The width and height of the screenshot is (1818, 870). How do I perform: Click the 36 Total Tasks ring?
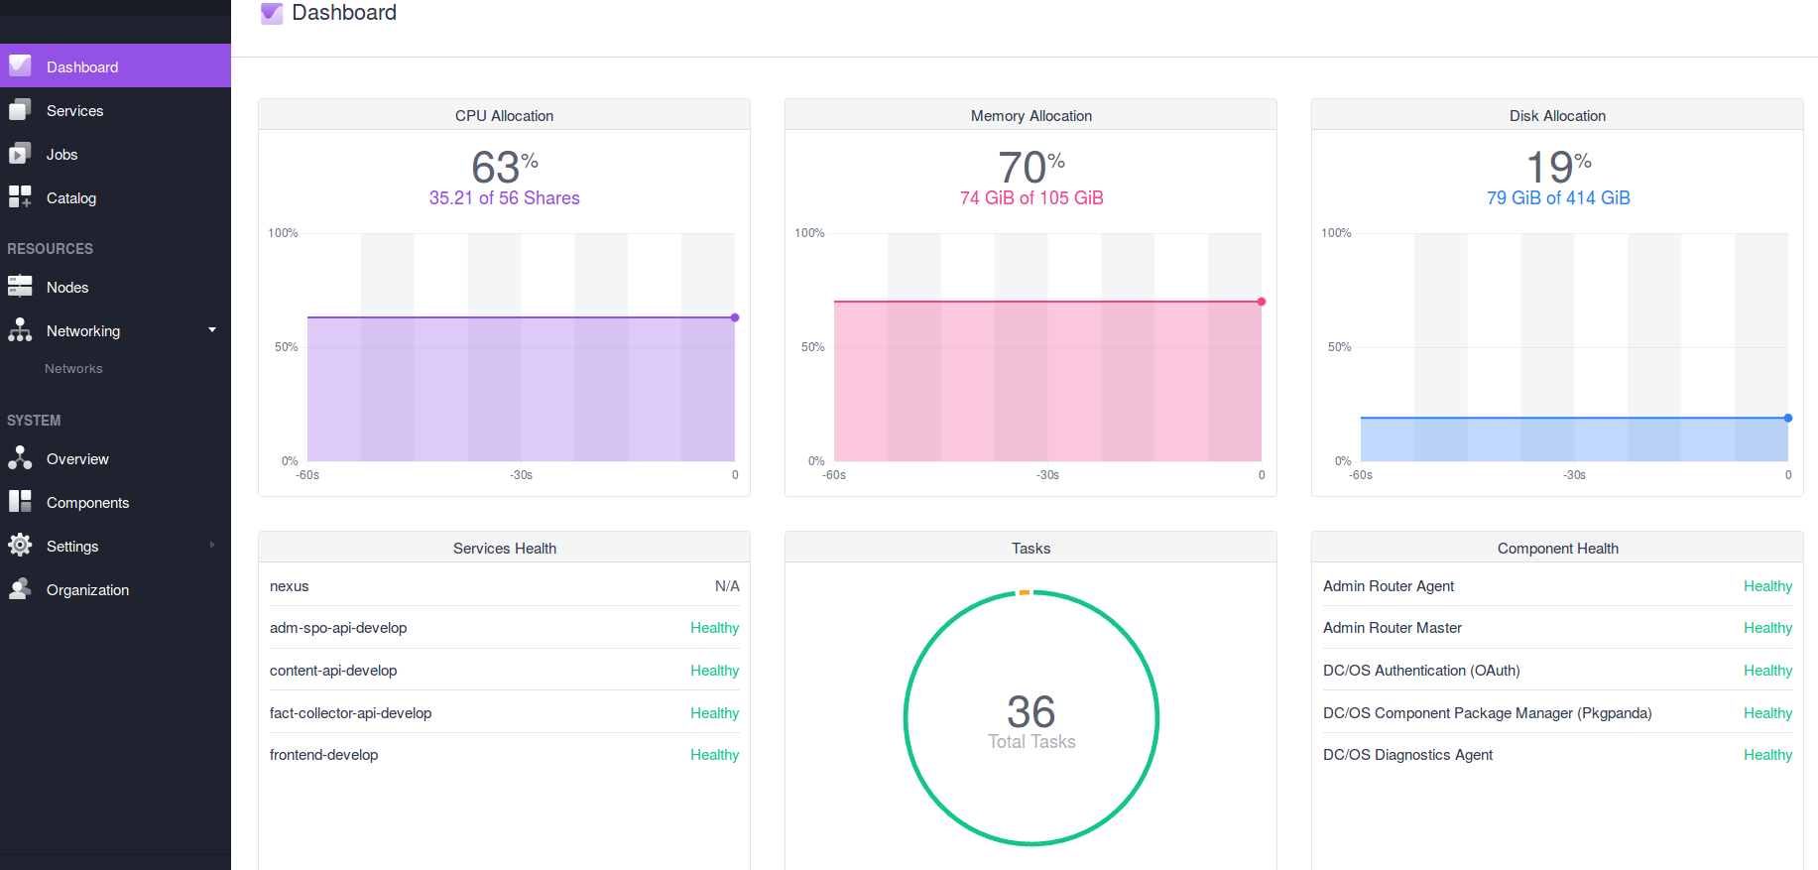(x=1031, y=718)
